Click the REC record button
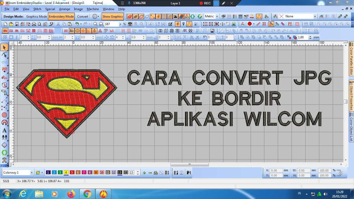The width and height of the screenshot is (354, 199). (205, 3)
